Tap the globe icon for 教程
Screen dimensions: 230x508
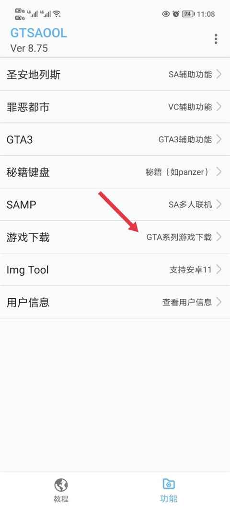pos(61,485)
